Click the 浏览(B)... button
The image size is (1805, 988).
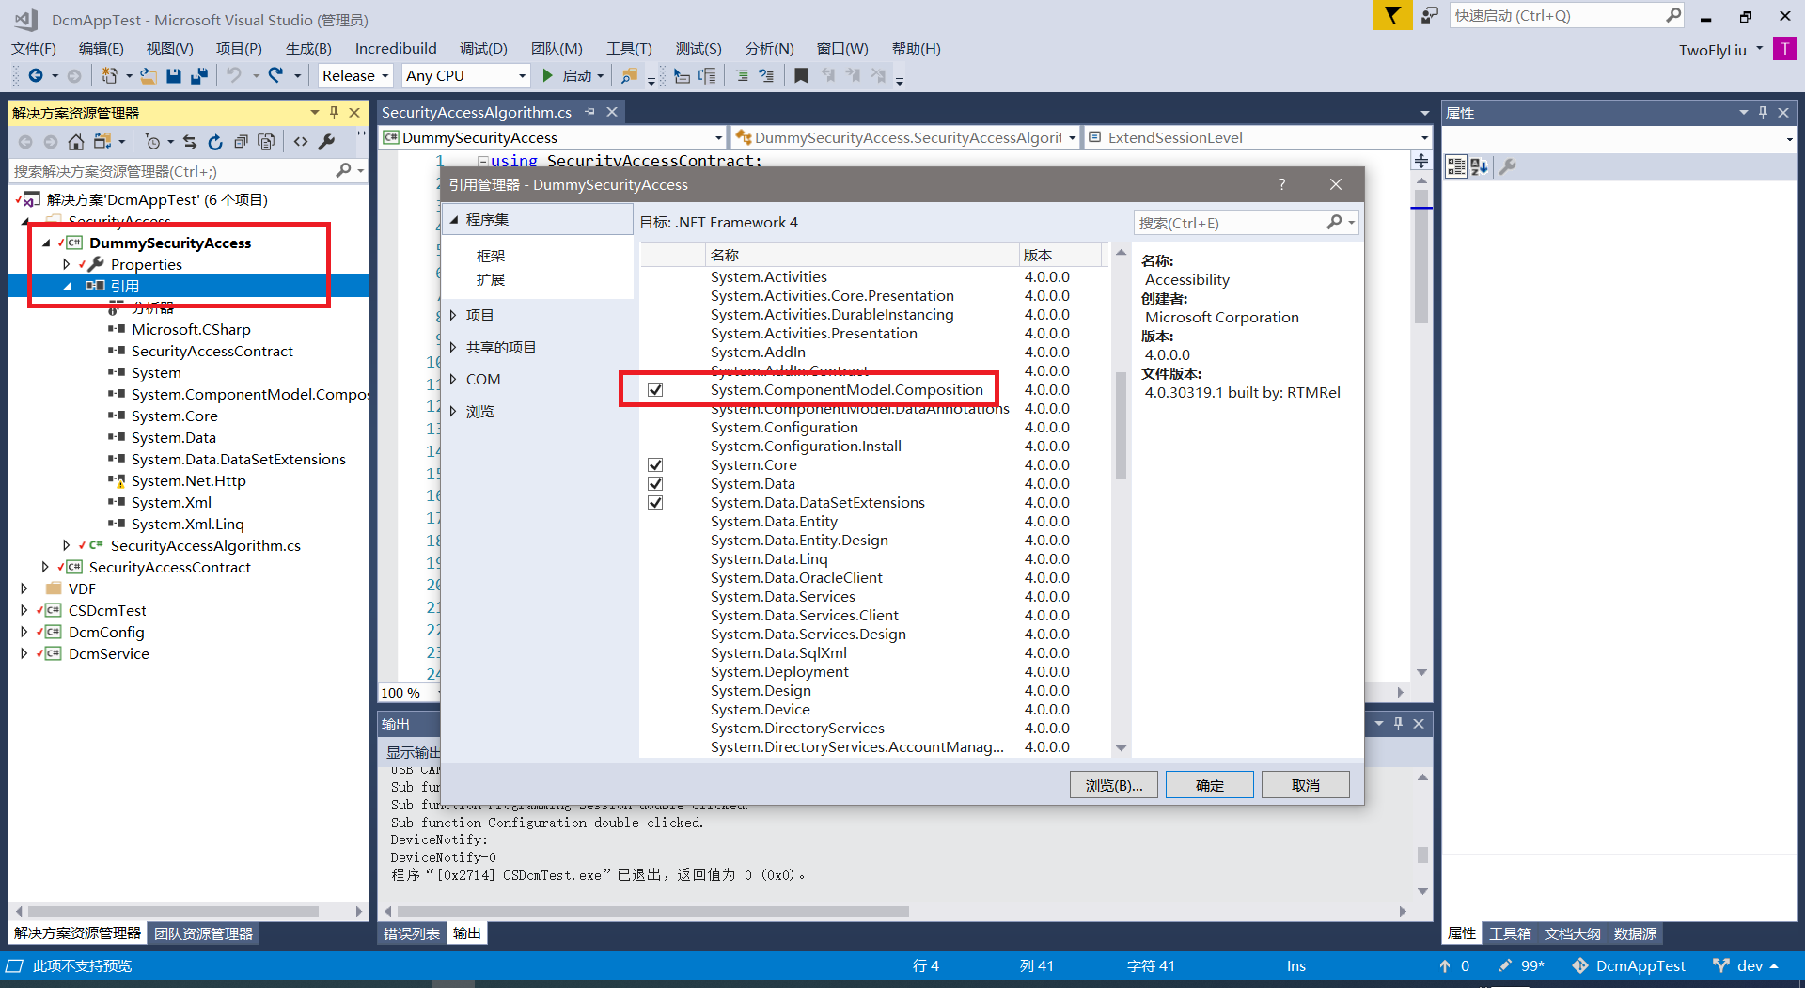click(1114, 785)
